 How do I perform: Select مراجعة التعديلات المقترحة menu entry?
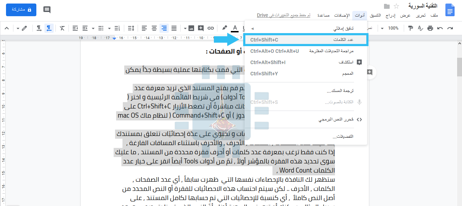(x=306, y=51)
